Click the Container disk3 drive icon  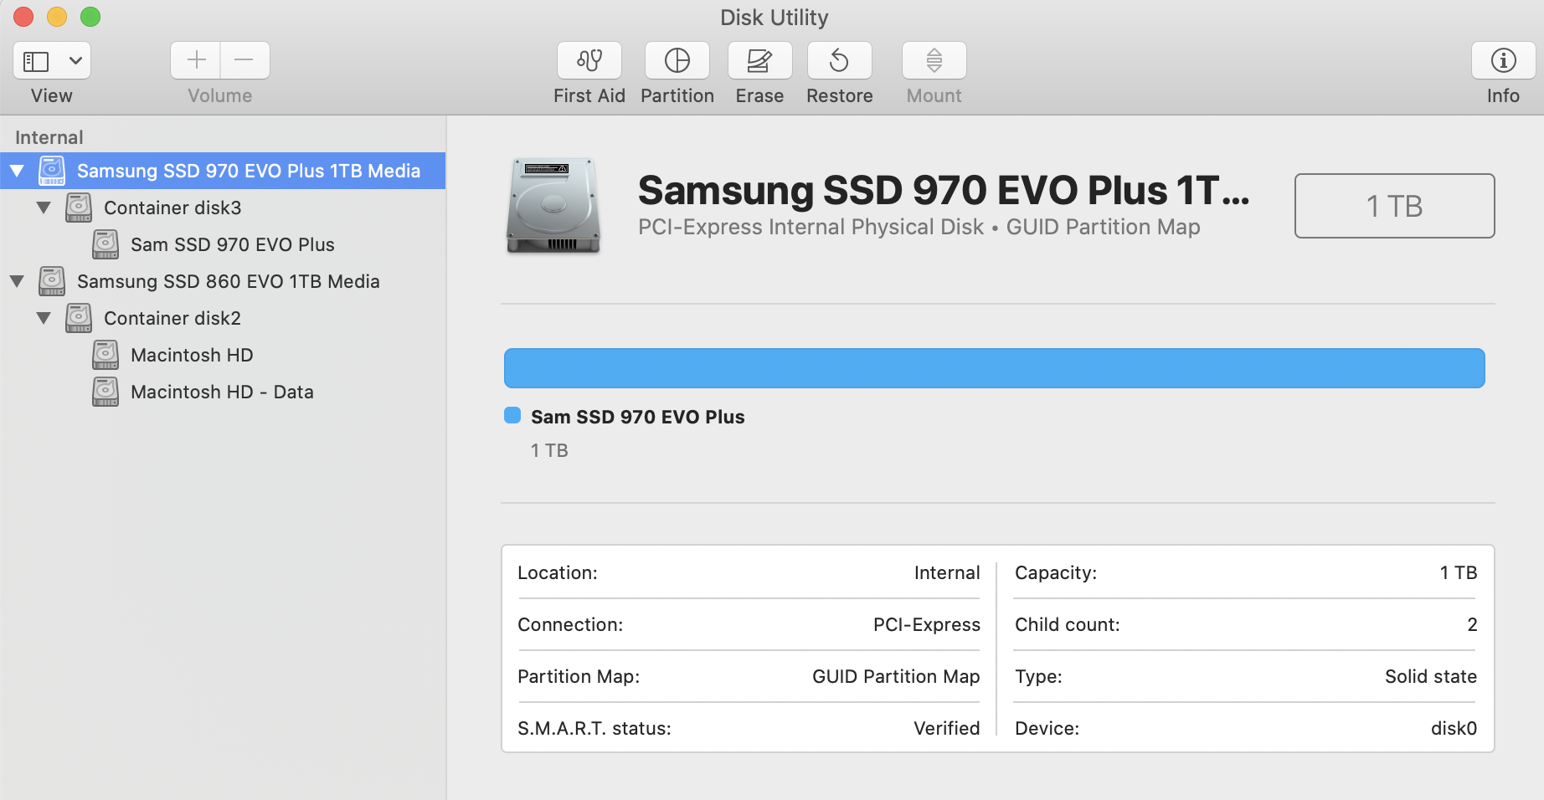click(x=79, y=208)
